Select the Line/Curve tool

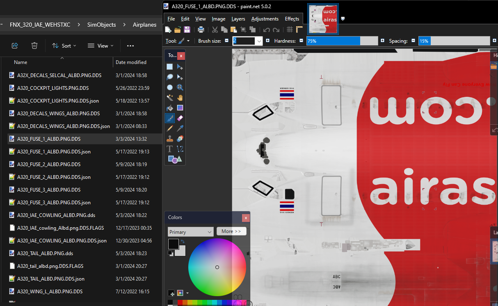click(180, 149)
